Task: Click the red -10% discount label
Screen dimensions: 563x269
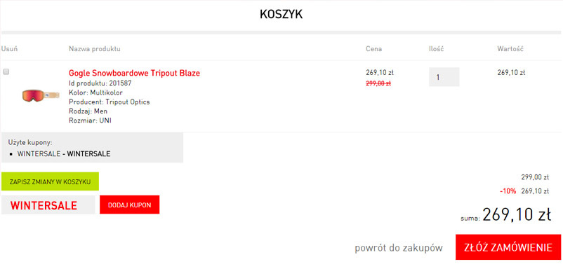Action: point(508,191)
